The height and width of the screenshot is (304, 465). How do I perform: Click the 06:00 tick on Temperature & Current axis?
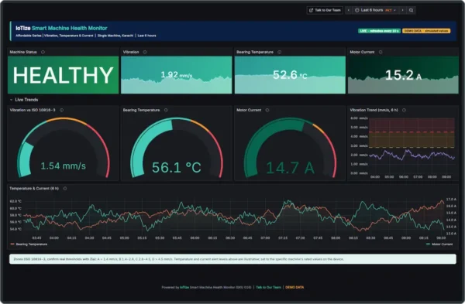click(x=195, y=238)
